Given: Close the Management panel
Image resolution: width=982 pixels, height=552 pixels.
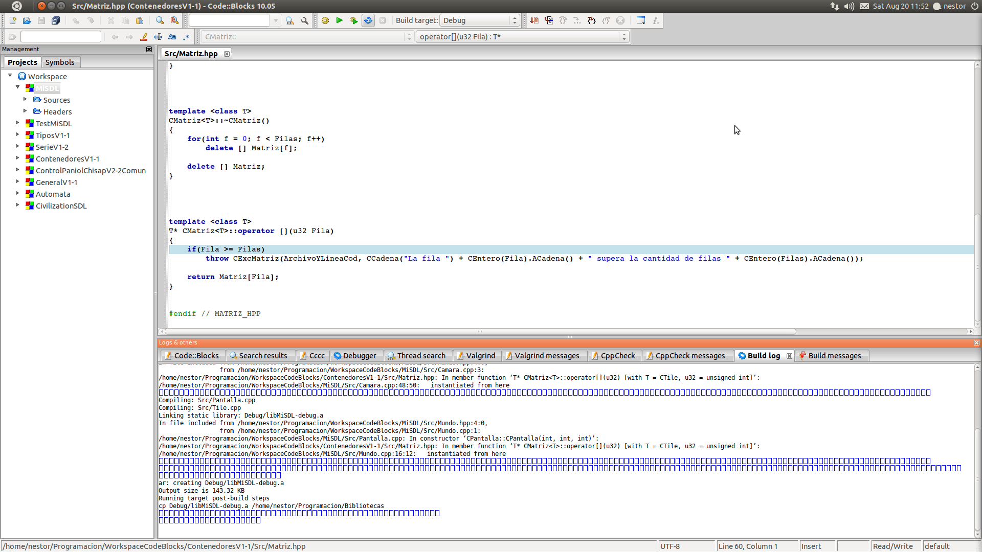Looking at the screenshot, I should 149,50.
